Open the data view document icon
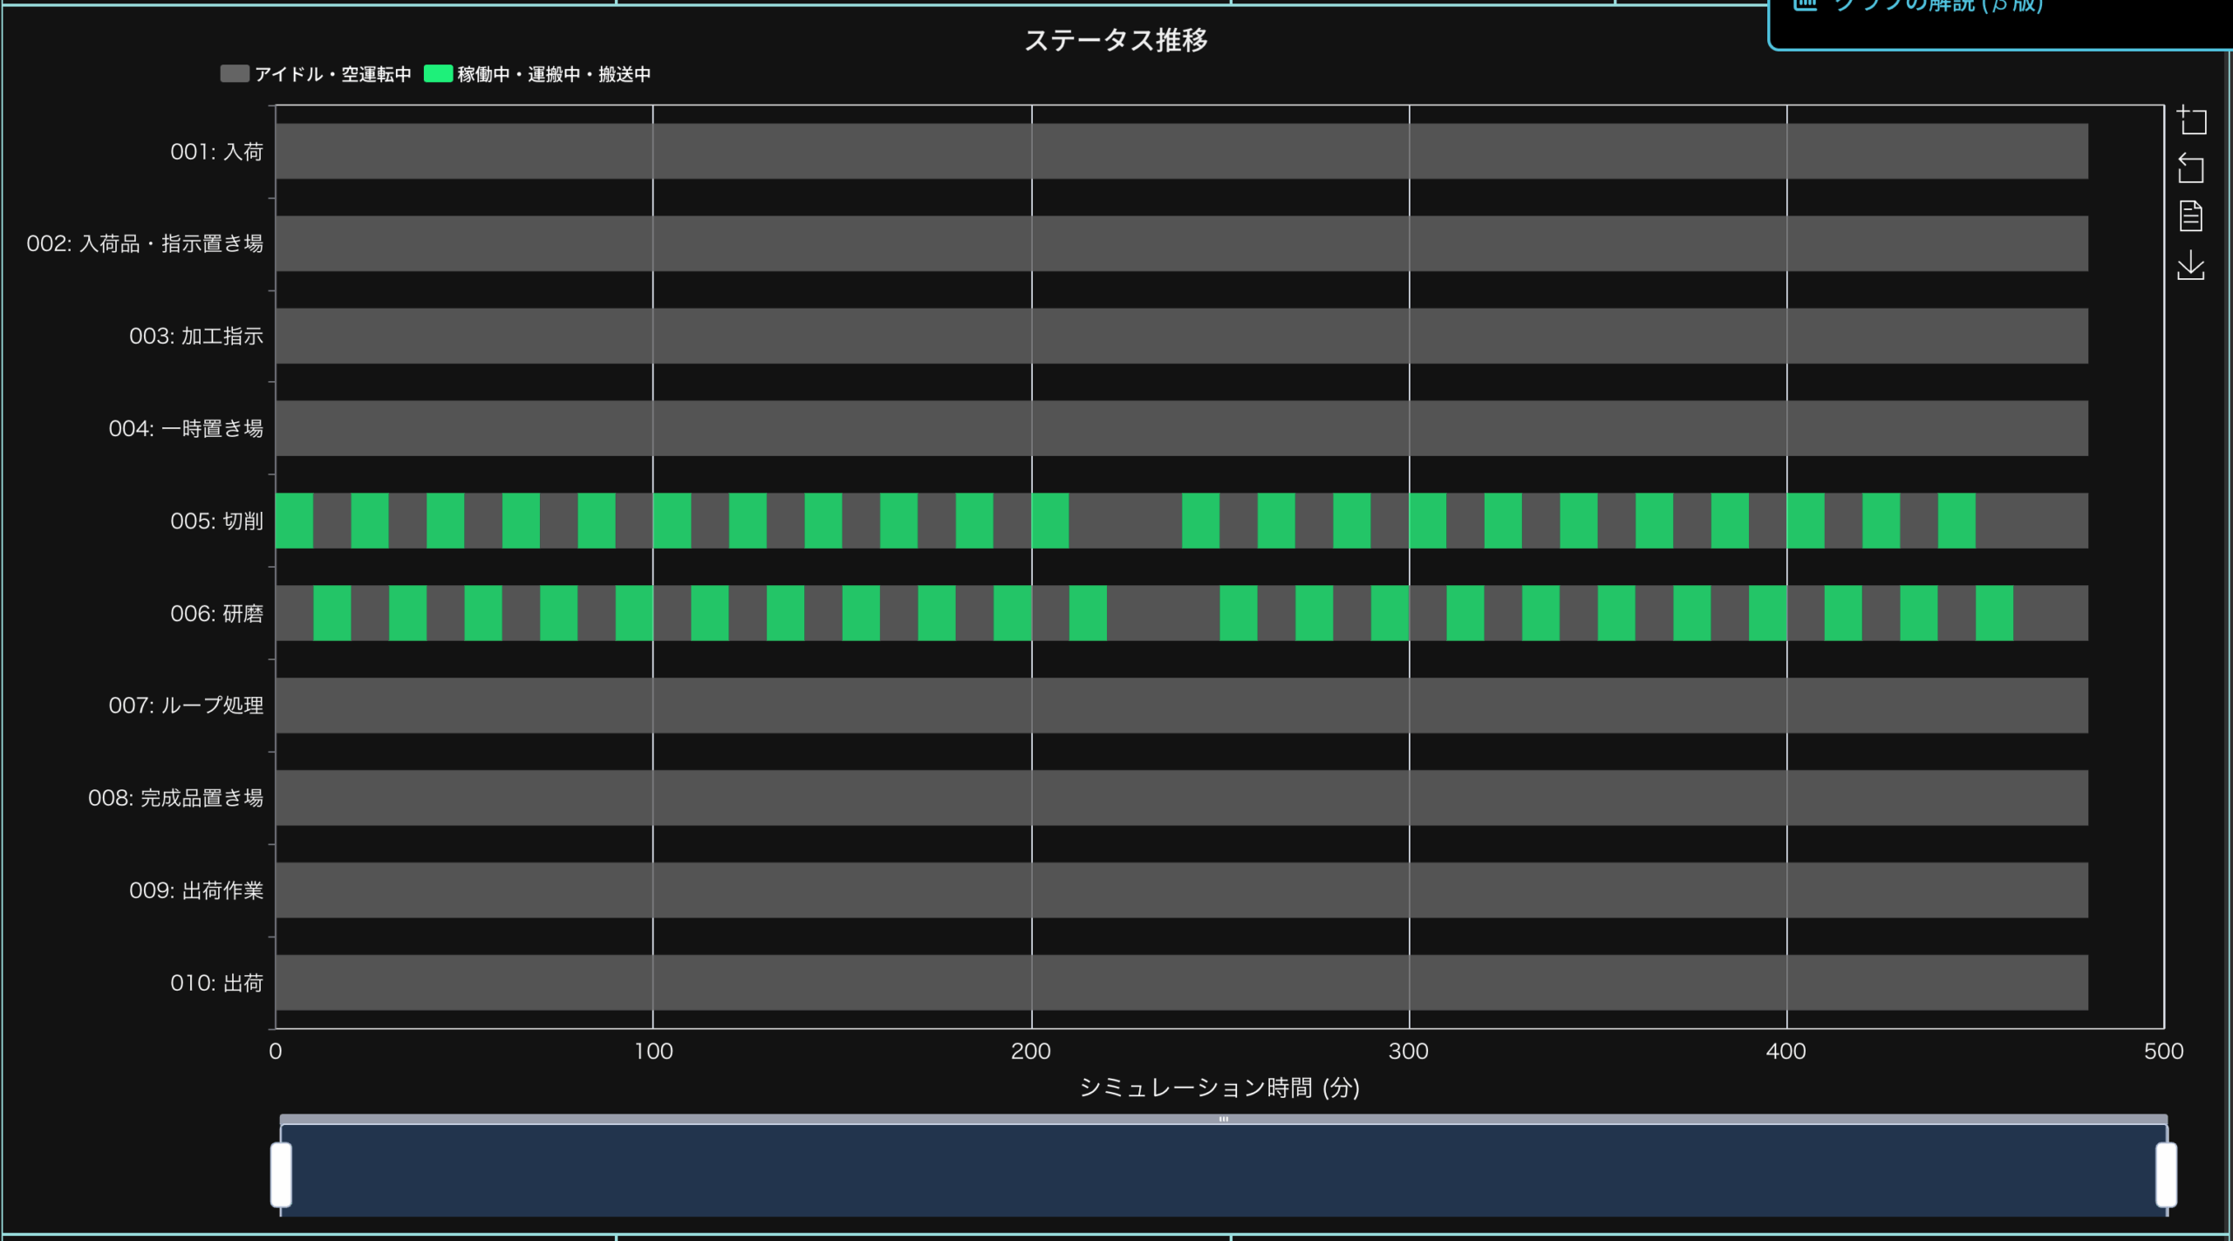 tap(2191, 216)
